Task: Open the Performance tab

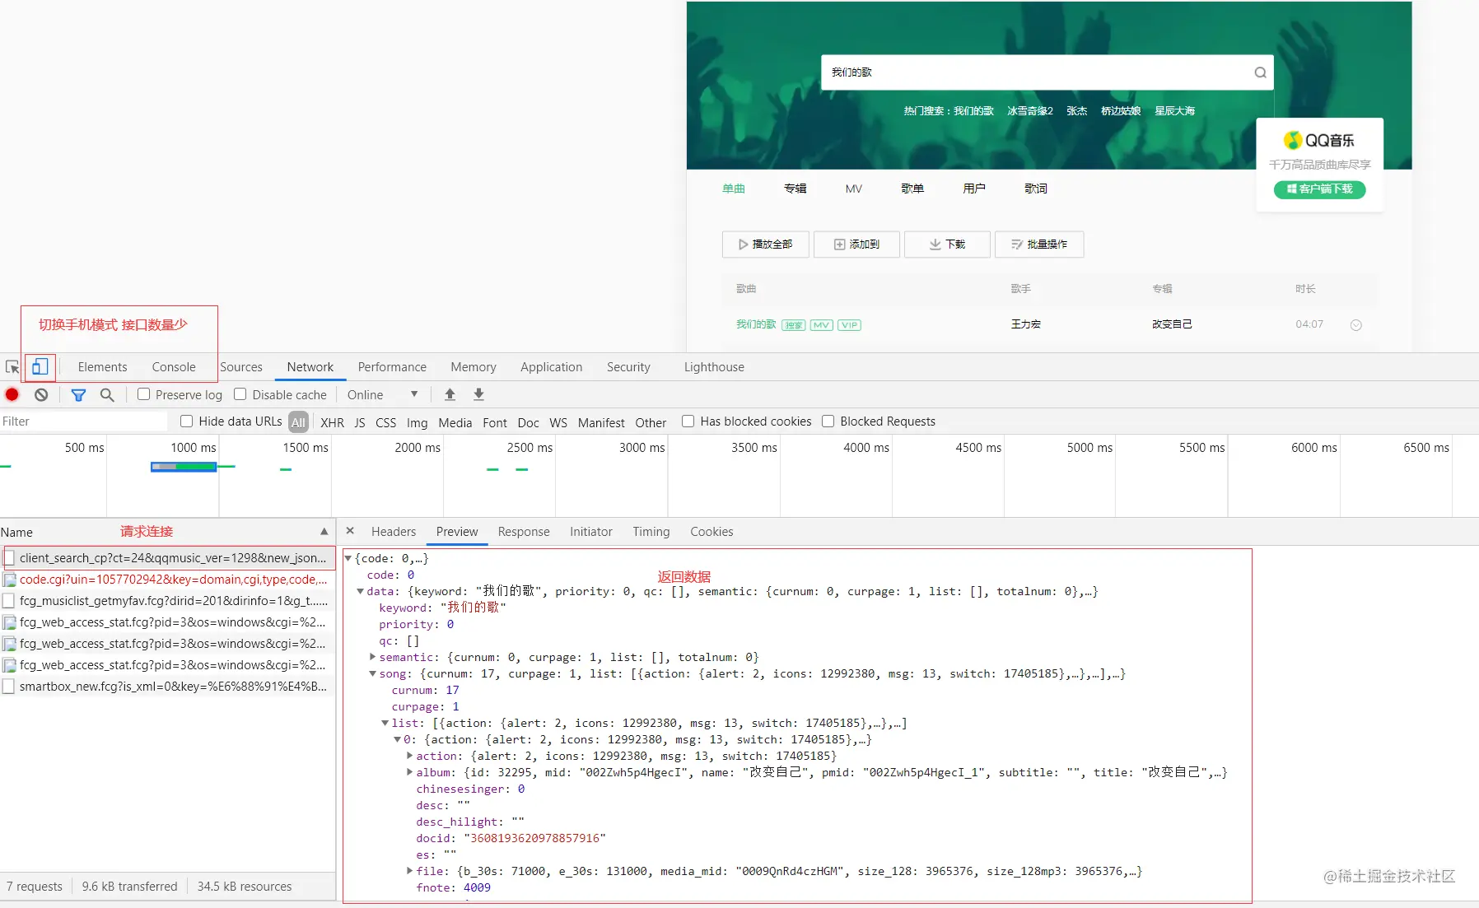Action: [392, 367]
